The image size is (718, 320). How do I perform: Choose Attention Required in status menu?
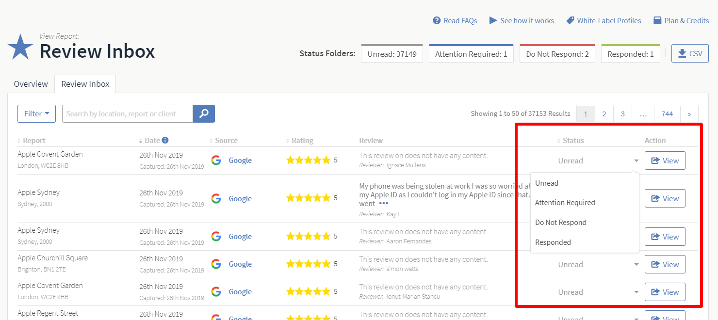585,203
